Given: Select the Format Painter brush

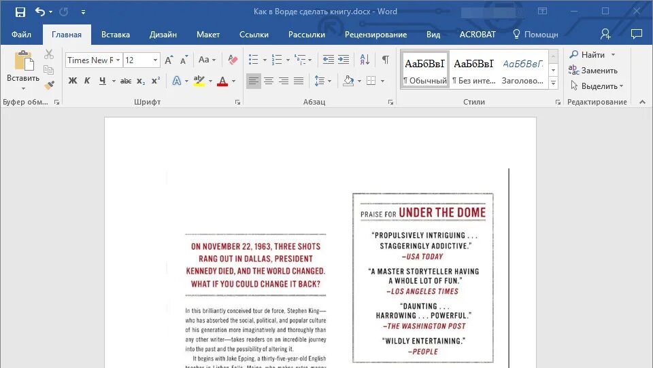Looking at the screenshot, I should click(x=49, y=86).
